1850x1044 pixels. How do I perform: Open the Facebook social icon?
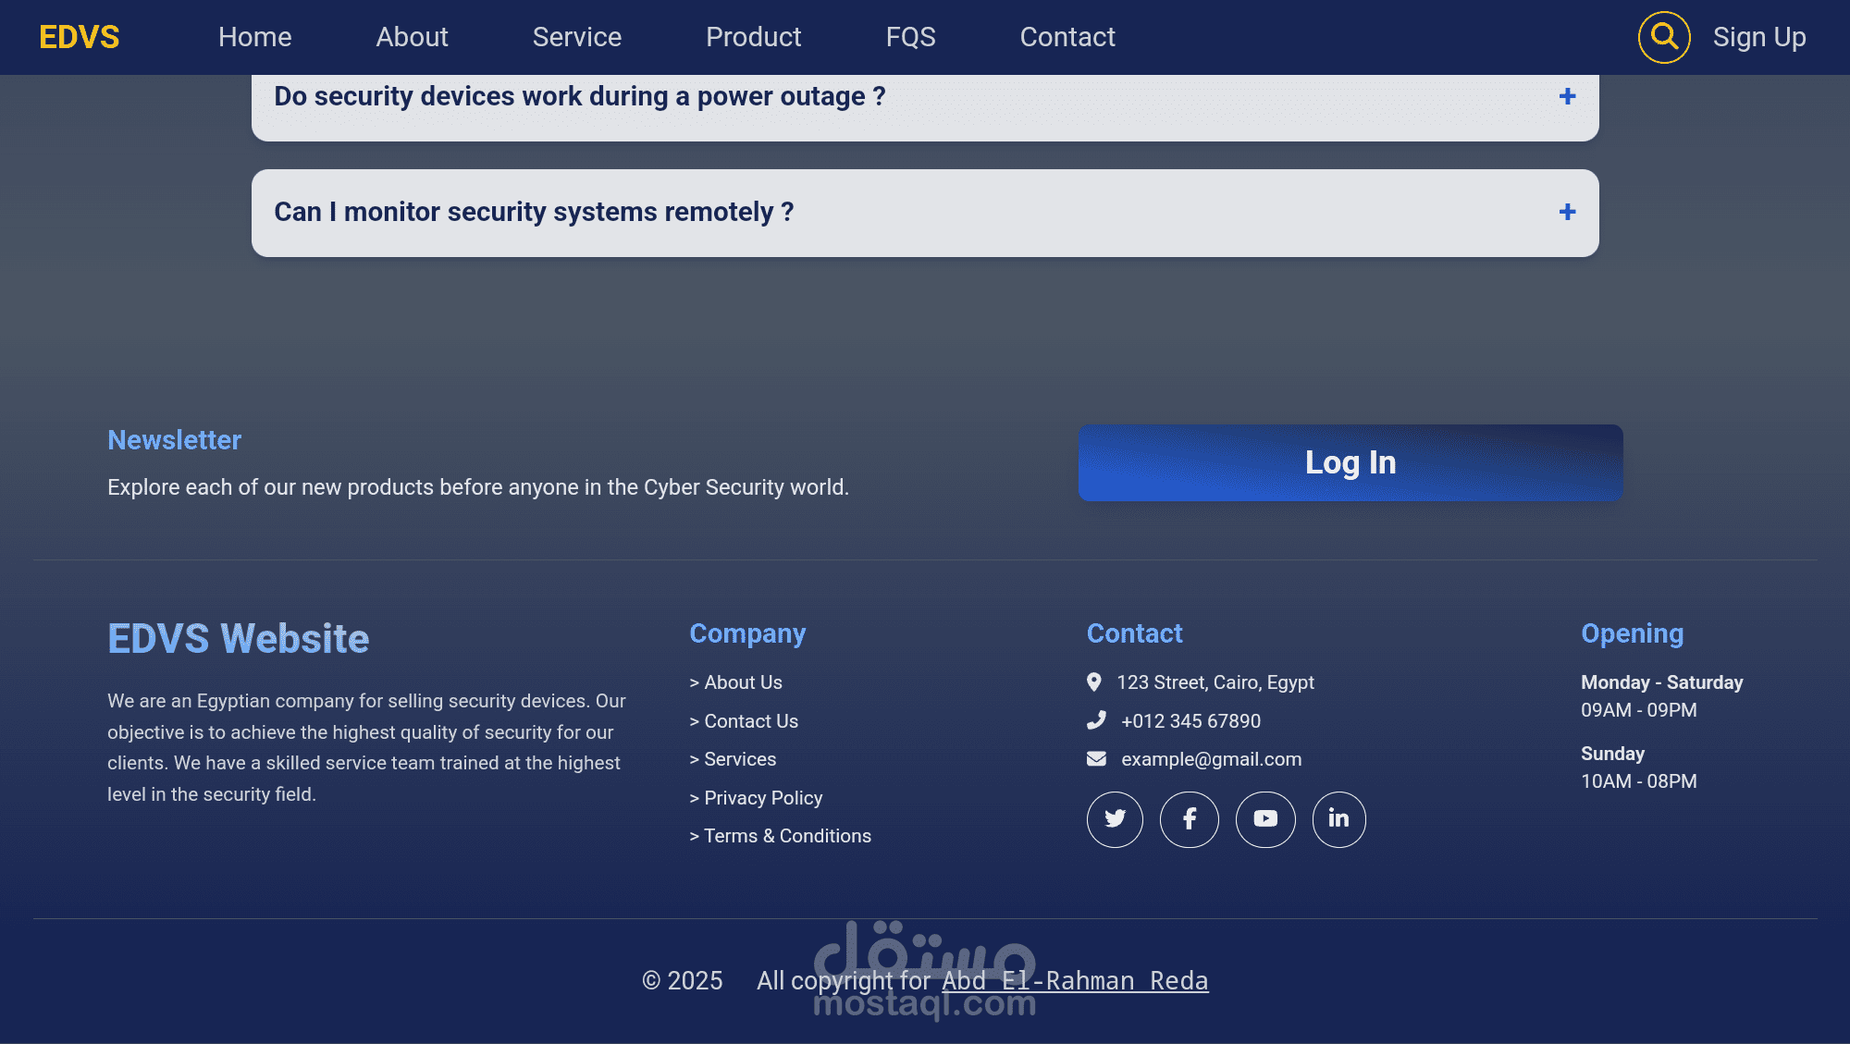pos(1190,819)
